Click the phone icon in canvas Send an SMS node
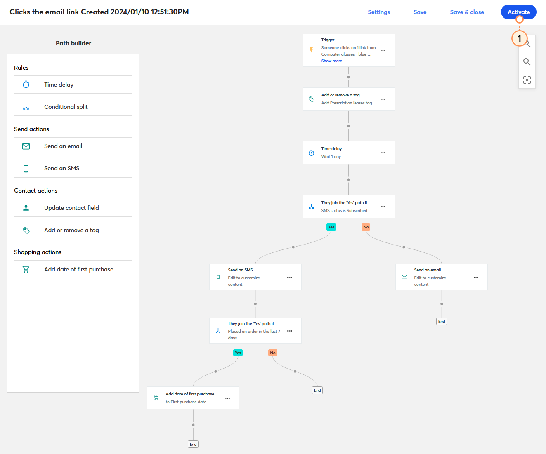546x454 pixels. tap(218, 277)
